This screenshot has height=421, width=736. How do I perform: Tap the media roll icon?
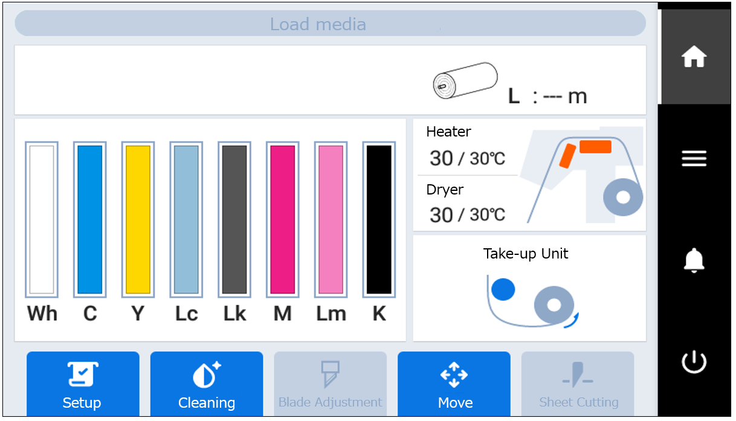point(465,81)
